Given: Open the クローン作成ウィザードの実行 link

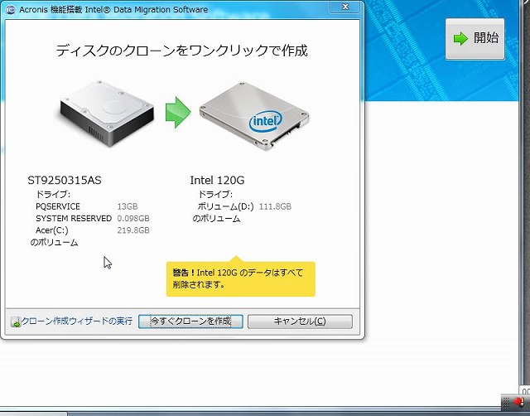Looking at the screenshot, I should 77,321.
